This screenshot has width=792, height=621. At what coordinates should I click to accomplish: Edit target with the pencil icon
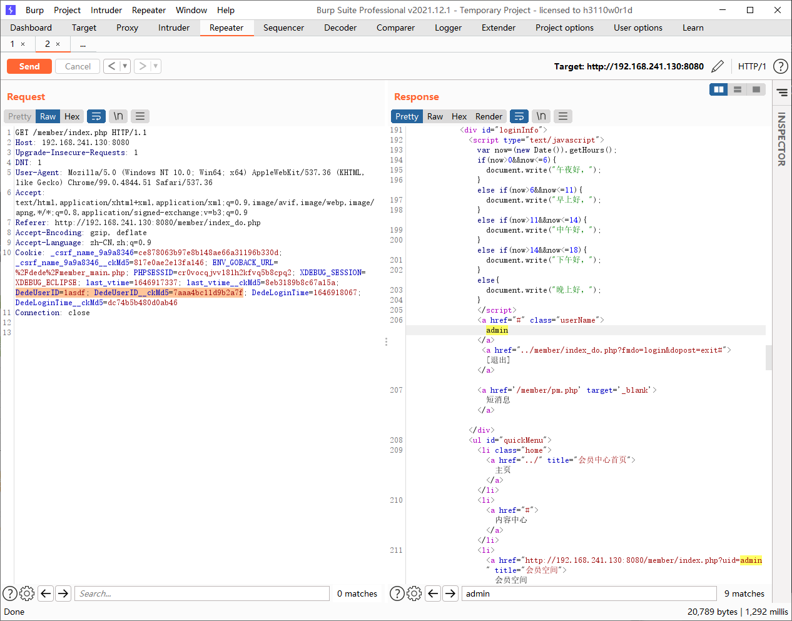pos(718,66)
